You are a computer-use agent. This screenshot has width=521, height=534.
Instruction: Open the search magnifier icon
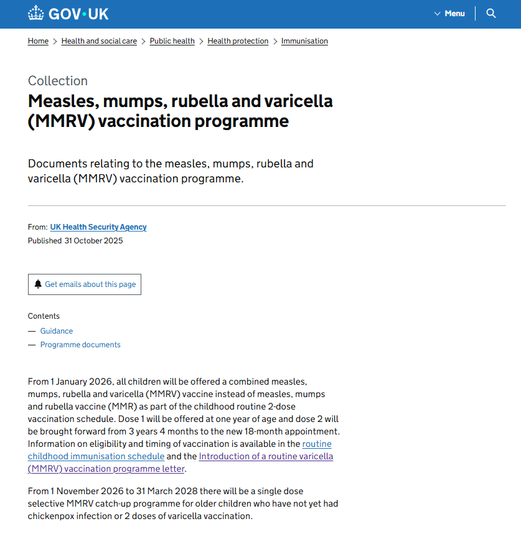491,14
